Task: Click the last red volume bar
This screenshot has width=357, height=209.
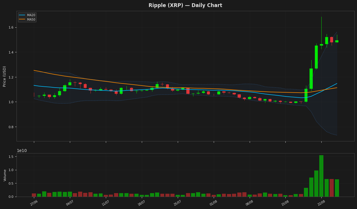Action: [x=332, y=188]
